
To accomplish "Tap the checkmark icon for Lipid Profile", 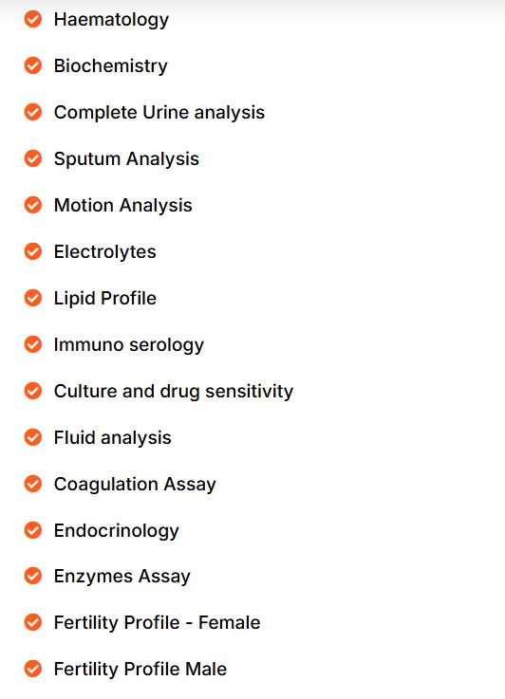I will pyautogui.click(x=33, y=298).
